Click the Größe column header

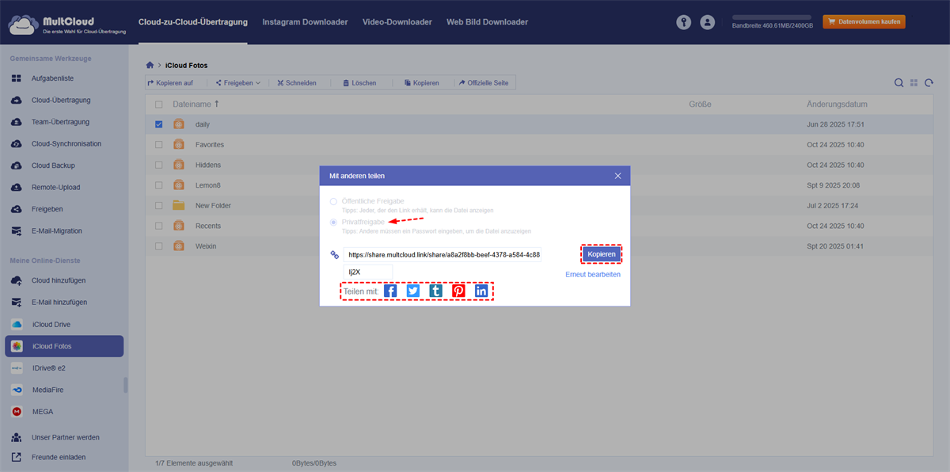[x=700, y=105]
